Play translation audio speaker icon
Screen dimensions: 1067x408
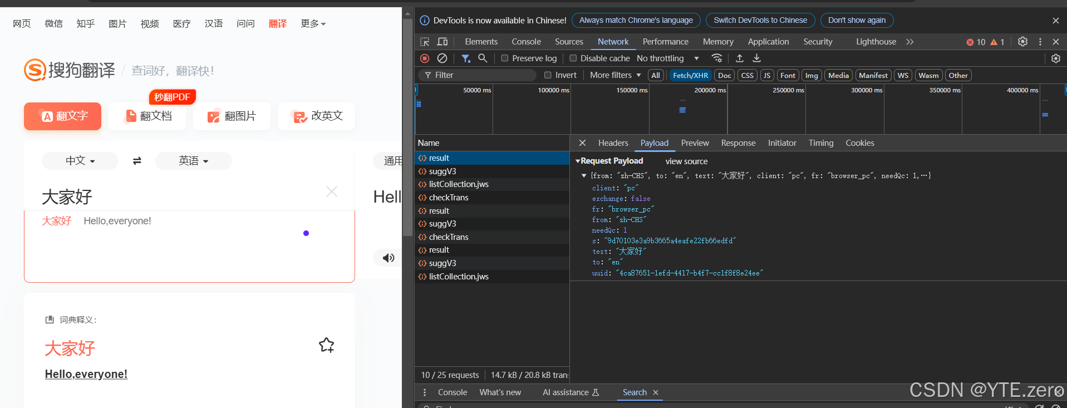click(389, 258)
